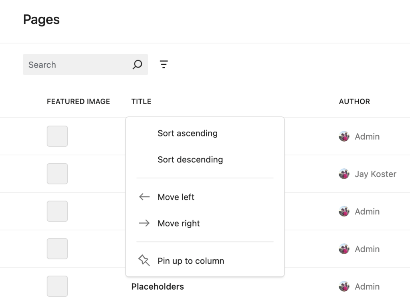Screen dimensions: 410x304
Task: Click the second row's featured image placeholder
Action: [57, 174]
